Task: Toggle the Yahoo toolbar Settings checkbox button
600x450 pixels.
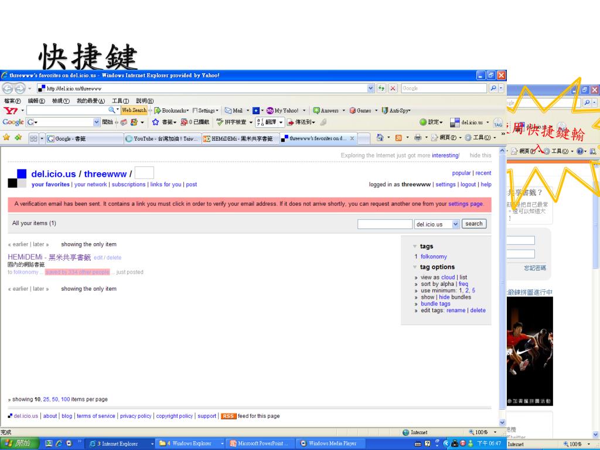Action: tap(206, 111)
